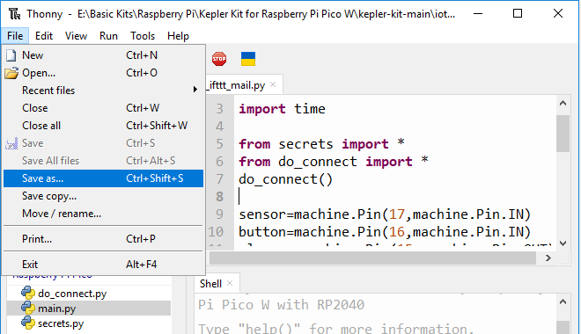Viewport: 581px width, 334px height.
Task: Click the Shell scrollbar up arrow
Action: 563,302
